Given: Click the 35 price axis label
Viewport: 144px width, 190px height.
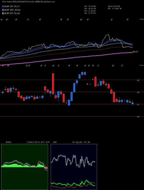Looking at the screenshot, I should tap(138, 117).
